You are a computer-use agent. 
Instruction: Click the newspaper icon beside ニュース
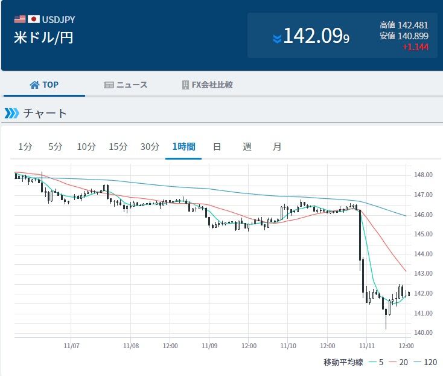coord(109,85)
